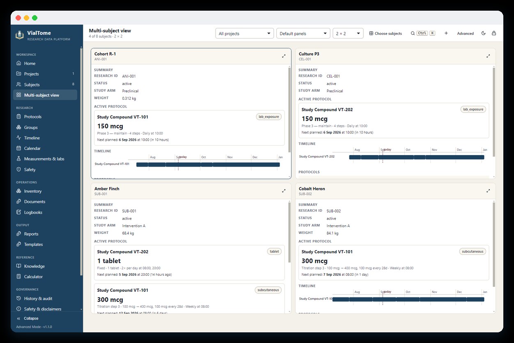Click the plus add icon
Image resolution: width=514 pixels, height=343 pixels.
(446, 33)
